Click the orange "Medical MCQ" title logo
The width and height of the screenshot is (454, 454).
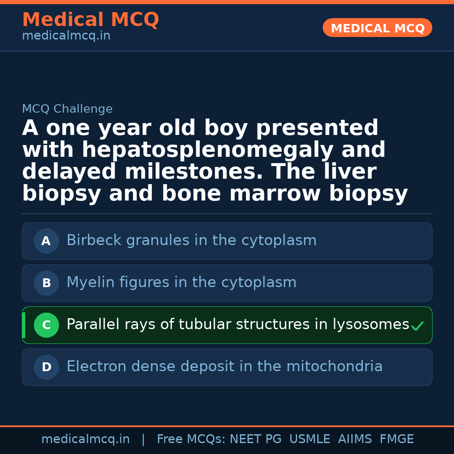pyautogui.click(x=90, y=20)
